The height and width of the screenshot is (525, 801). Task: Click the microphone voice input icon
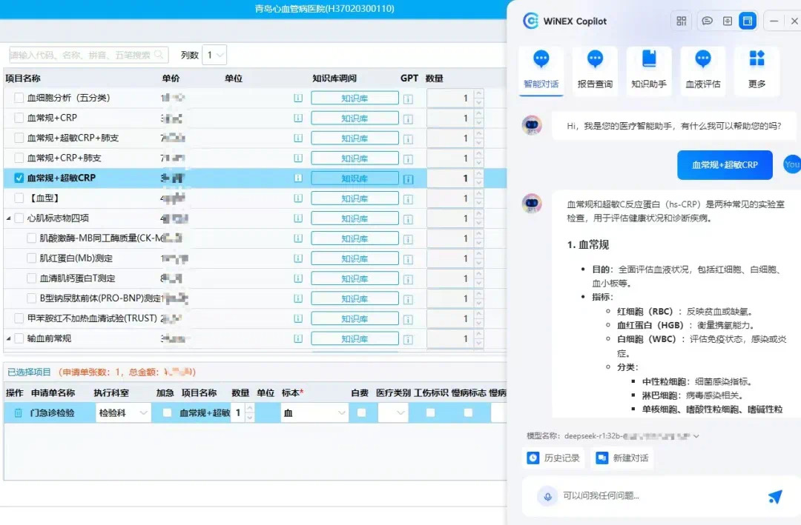pyautogui.click(x=547, y=496)
